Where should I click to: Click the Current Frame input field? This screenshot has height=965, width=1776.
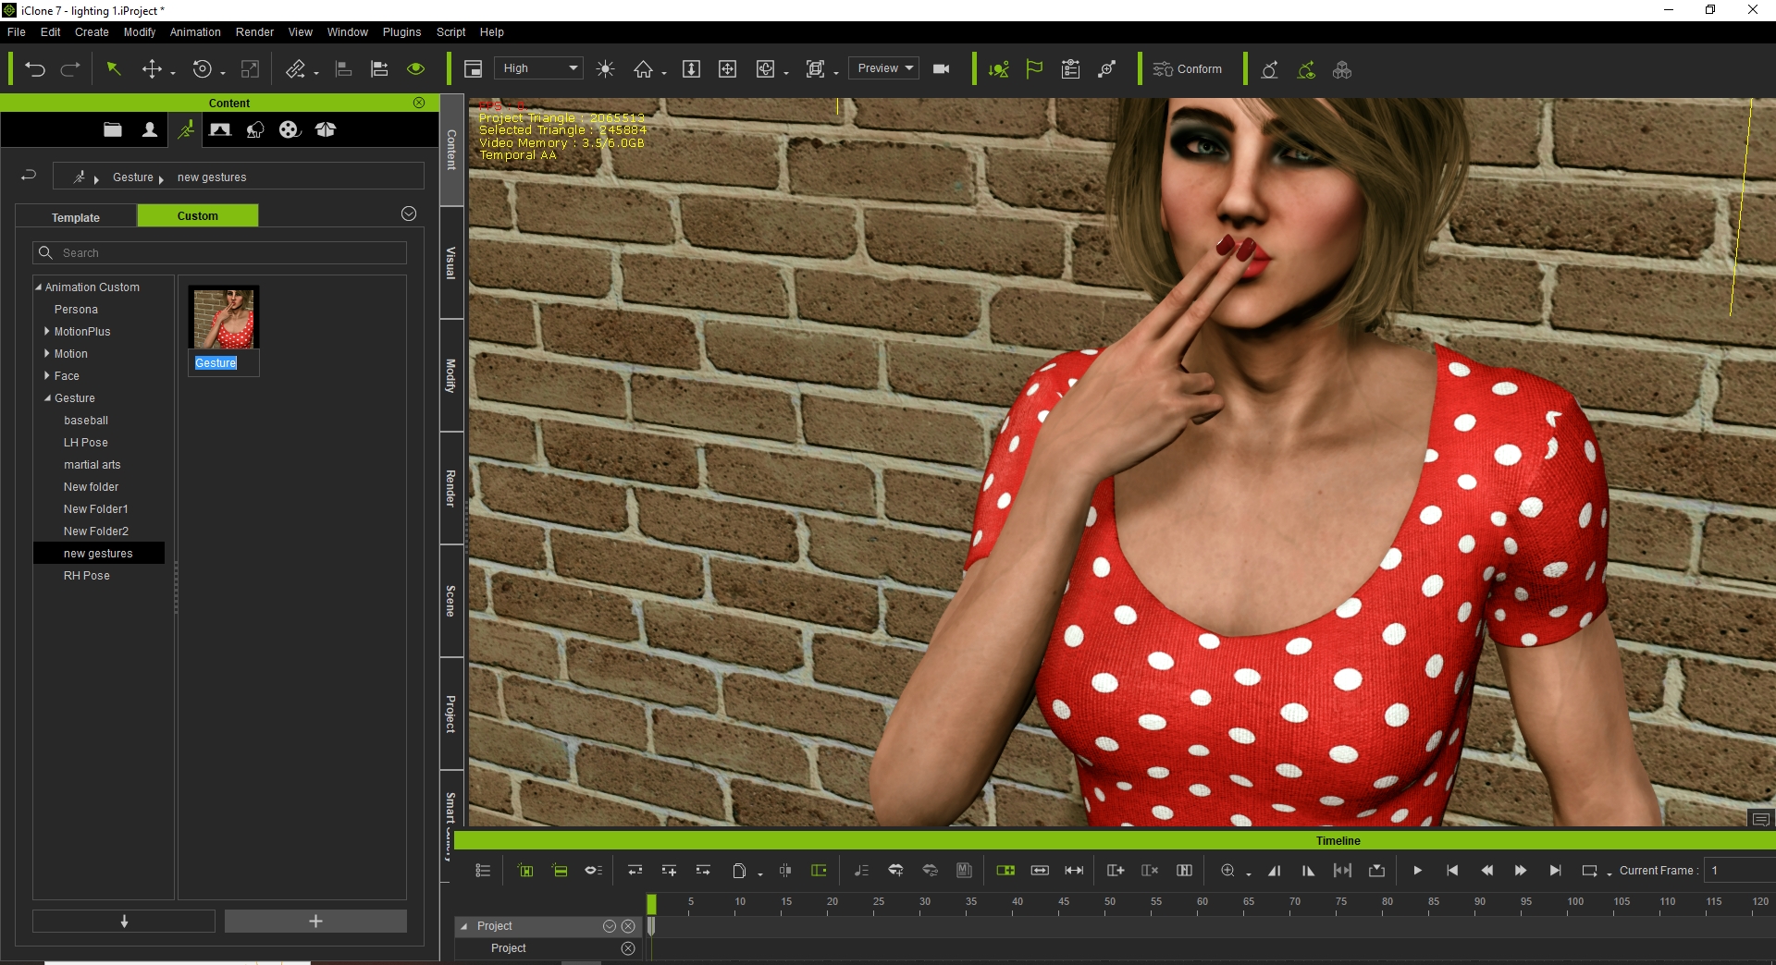point(1740,871)
